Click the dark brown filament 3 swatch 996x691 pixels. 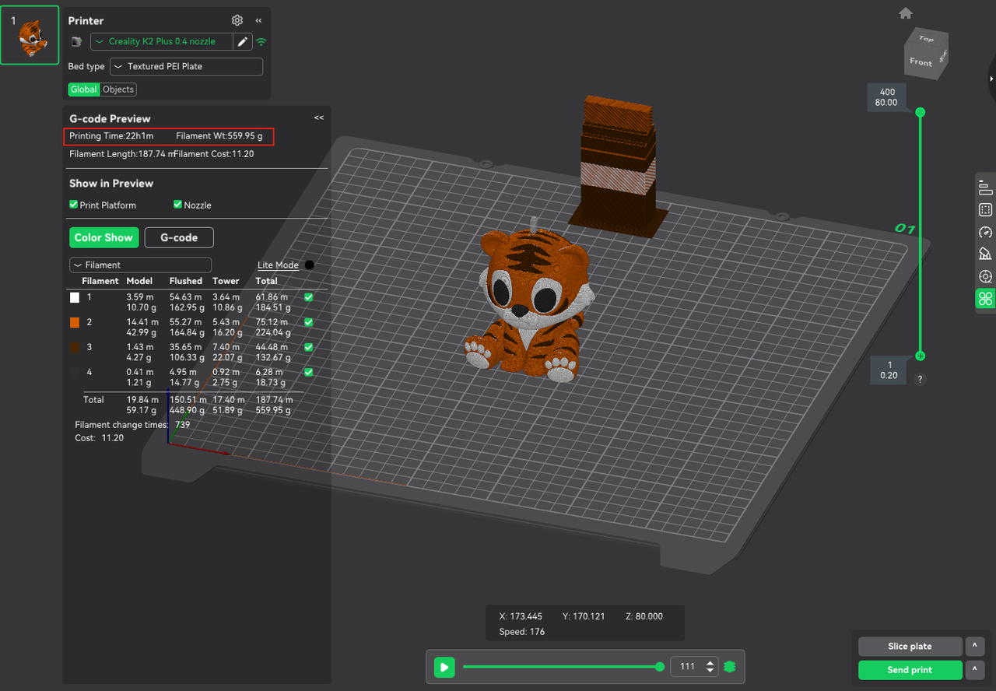pos(75,347)
